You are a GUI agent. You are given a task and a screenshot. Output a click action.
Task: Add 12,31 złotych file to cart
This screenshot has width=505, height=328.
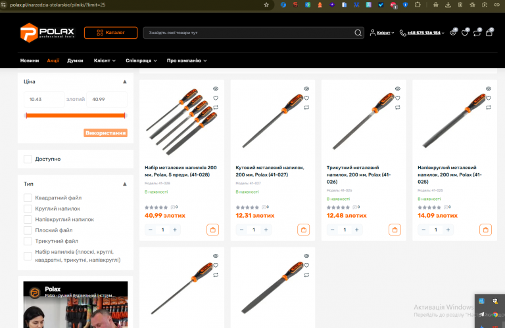(303, 230)
